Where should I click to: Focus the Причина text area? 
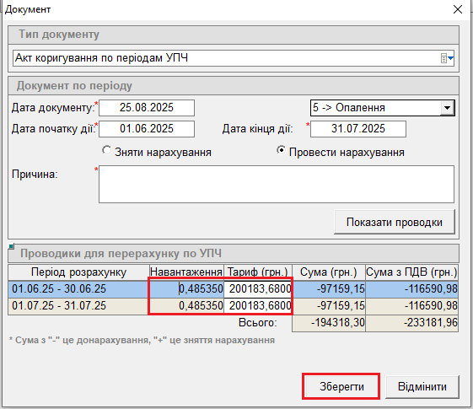pyautogui.click(x=277, y=184)
